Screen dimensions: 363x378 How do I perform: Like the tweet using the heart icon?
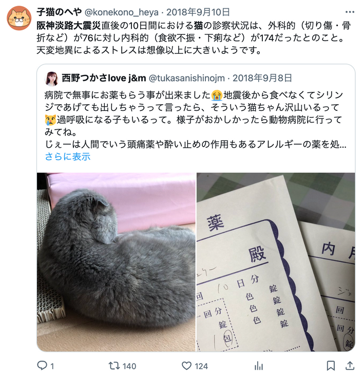click(x=186, y=366)
